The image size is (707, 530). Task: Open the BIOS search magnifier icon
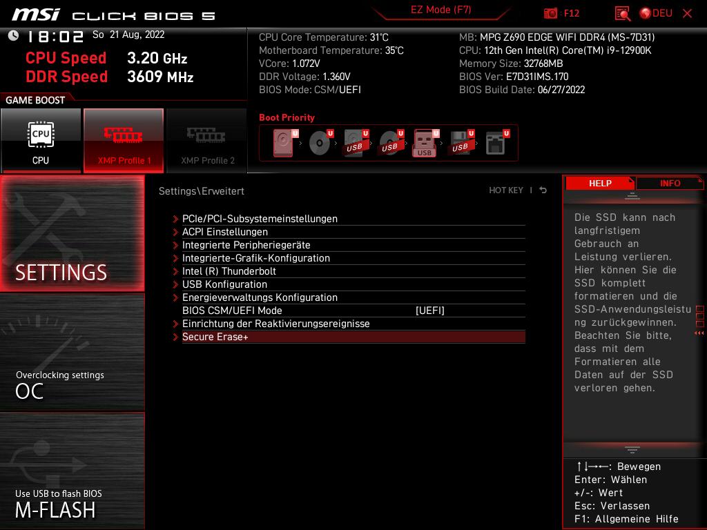coord(622,13)
